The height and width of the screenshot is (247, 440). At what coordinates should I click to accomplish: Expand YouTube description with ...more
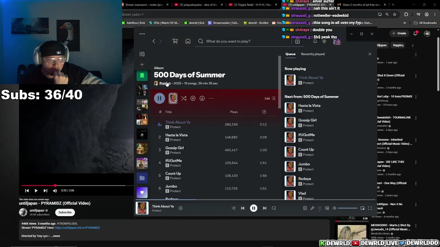[55, 236]
